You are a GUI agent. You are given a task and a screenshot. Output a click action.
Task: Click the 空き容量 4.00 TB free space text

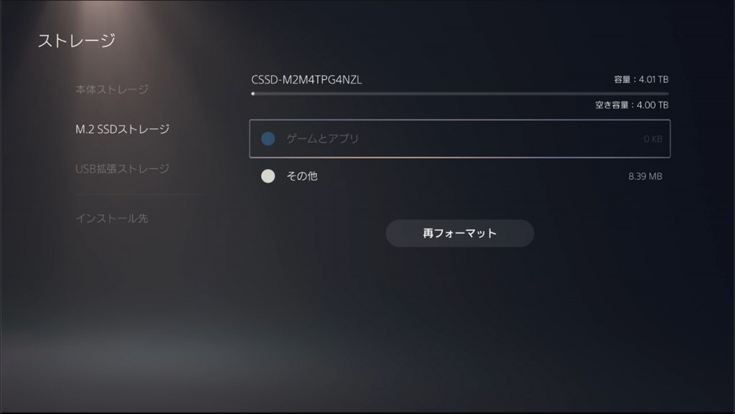click(632, 105)
